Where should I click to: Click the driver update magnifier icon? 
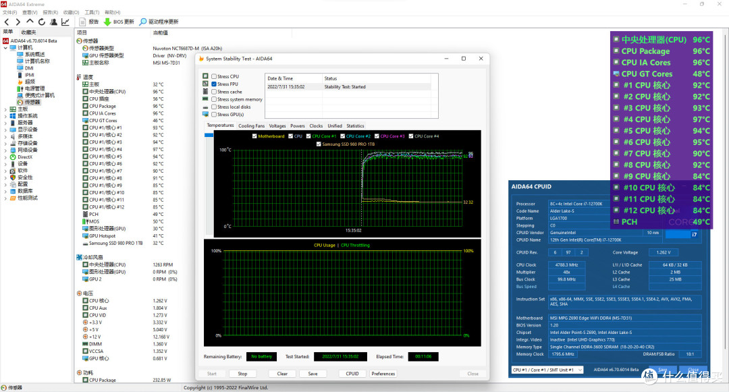coord(142,22)
